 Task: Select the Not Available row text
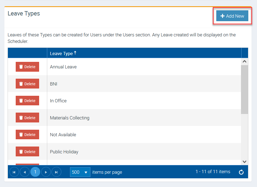(63, 135)
